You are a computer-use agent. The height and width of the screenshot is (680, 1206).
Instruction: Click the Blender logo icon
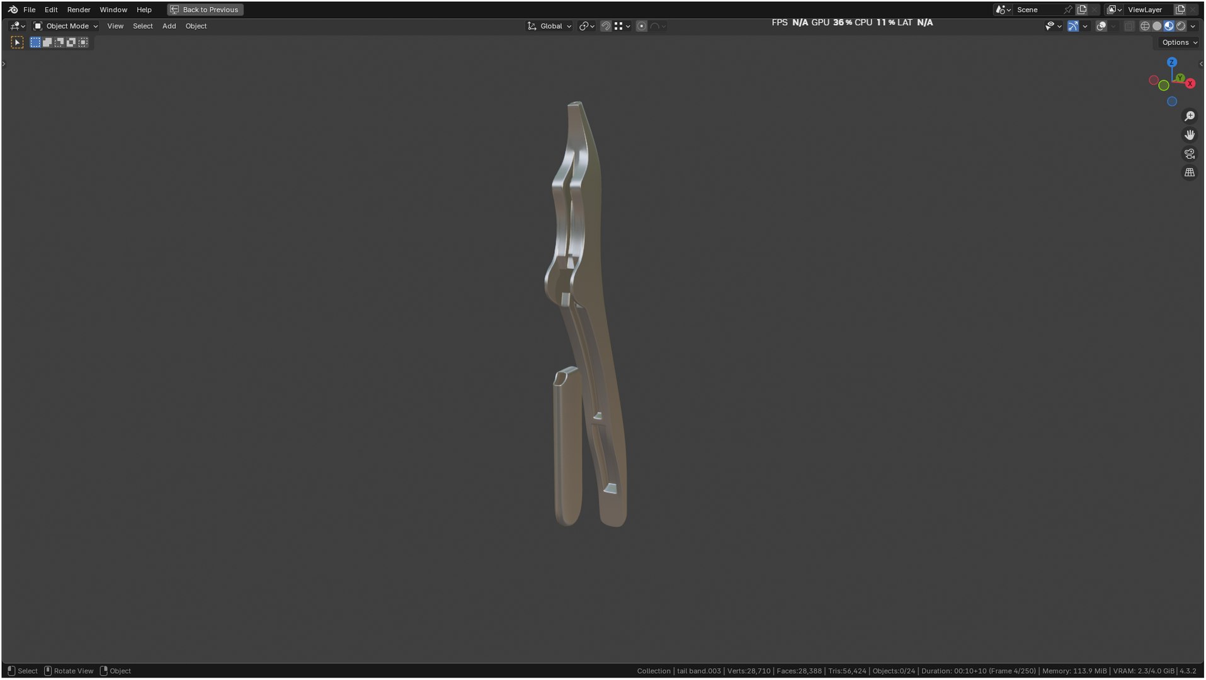[x=13, y=9]
